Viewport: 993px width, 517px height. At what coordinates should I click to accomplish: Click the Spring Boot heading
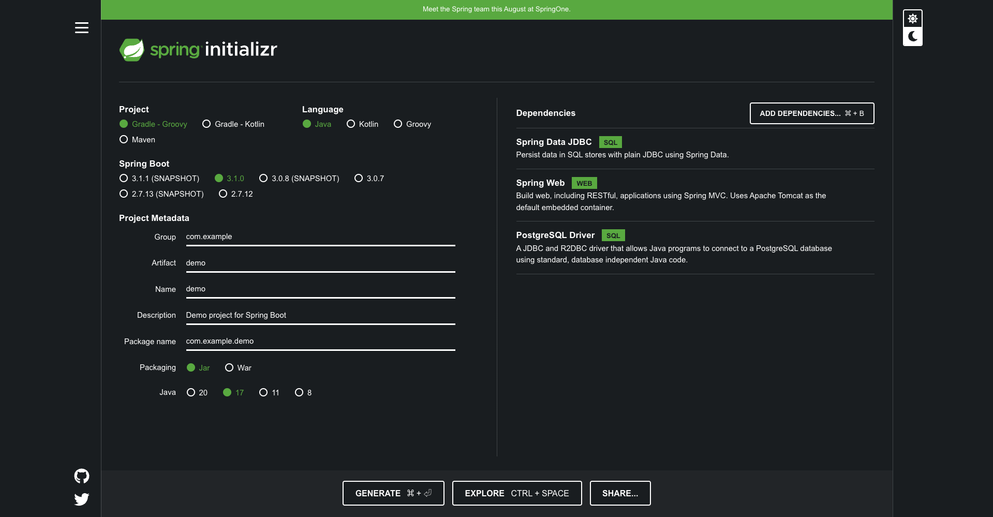click(144, 164)
